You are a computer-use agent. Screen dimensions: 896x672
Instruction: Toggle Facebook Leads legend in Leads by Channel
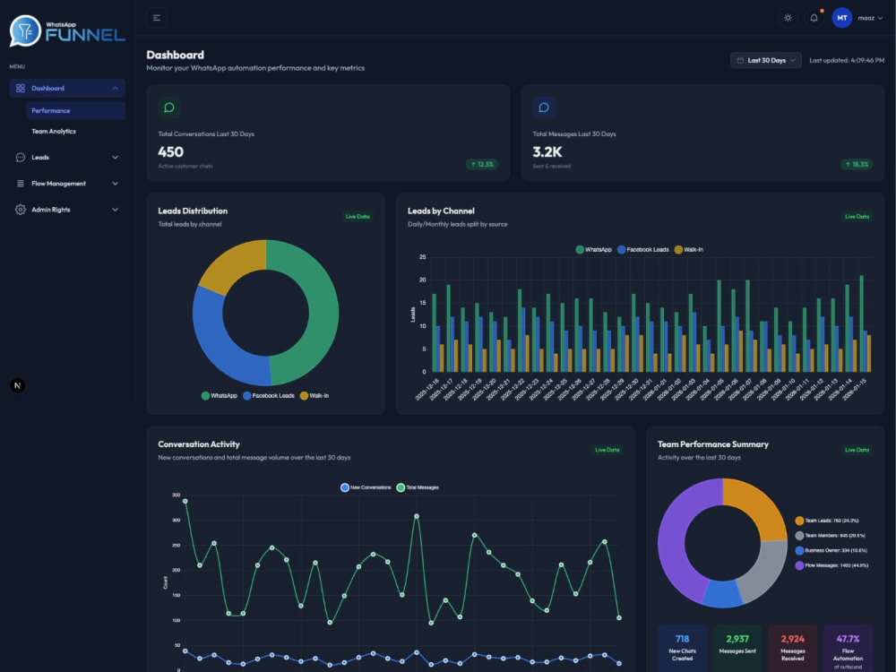click(642, 250)
